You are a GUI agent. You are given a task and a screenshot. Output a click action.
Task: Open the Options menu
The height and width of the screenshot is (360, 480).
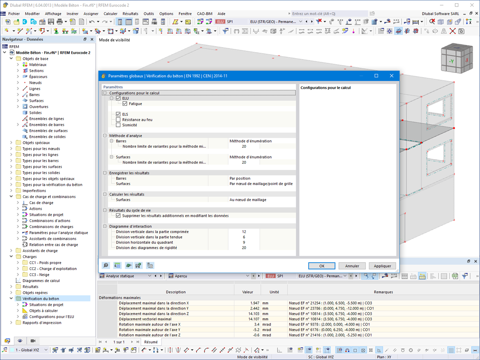[166, 13]
